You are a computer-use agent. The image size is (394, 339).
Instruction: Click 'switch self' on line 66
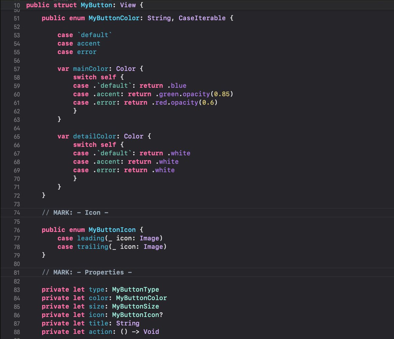point(95,145)
